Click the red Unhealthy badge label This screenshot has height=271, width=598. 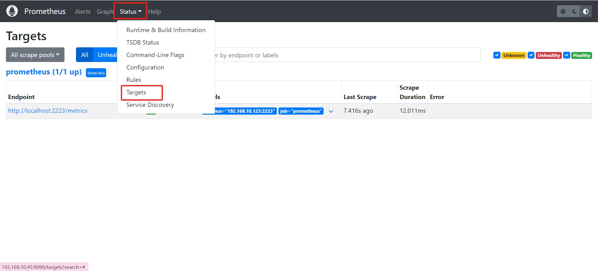click(549, 55)
